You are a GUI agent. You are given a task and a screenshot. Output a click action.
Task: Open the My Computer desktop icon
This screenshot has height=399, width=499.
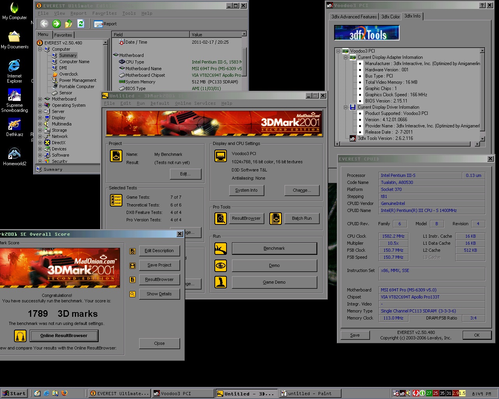14,11
